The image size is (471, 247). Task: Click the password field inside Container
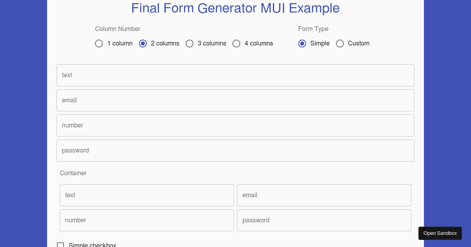(x=324, y=220)
